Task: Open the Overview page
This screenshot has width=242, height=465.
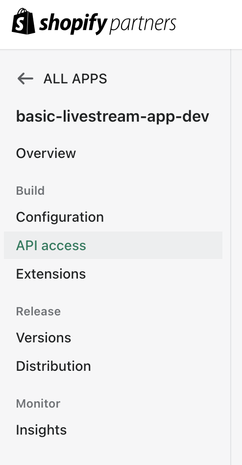Action: (x=46, y=154)
